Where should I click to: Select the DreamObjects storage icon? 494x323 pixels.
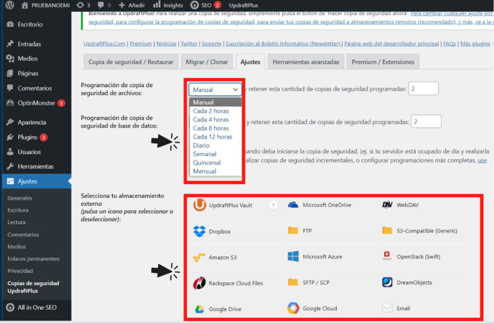pos(387,282)
